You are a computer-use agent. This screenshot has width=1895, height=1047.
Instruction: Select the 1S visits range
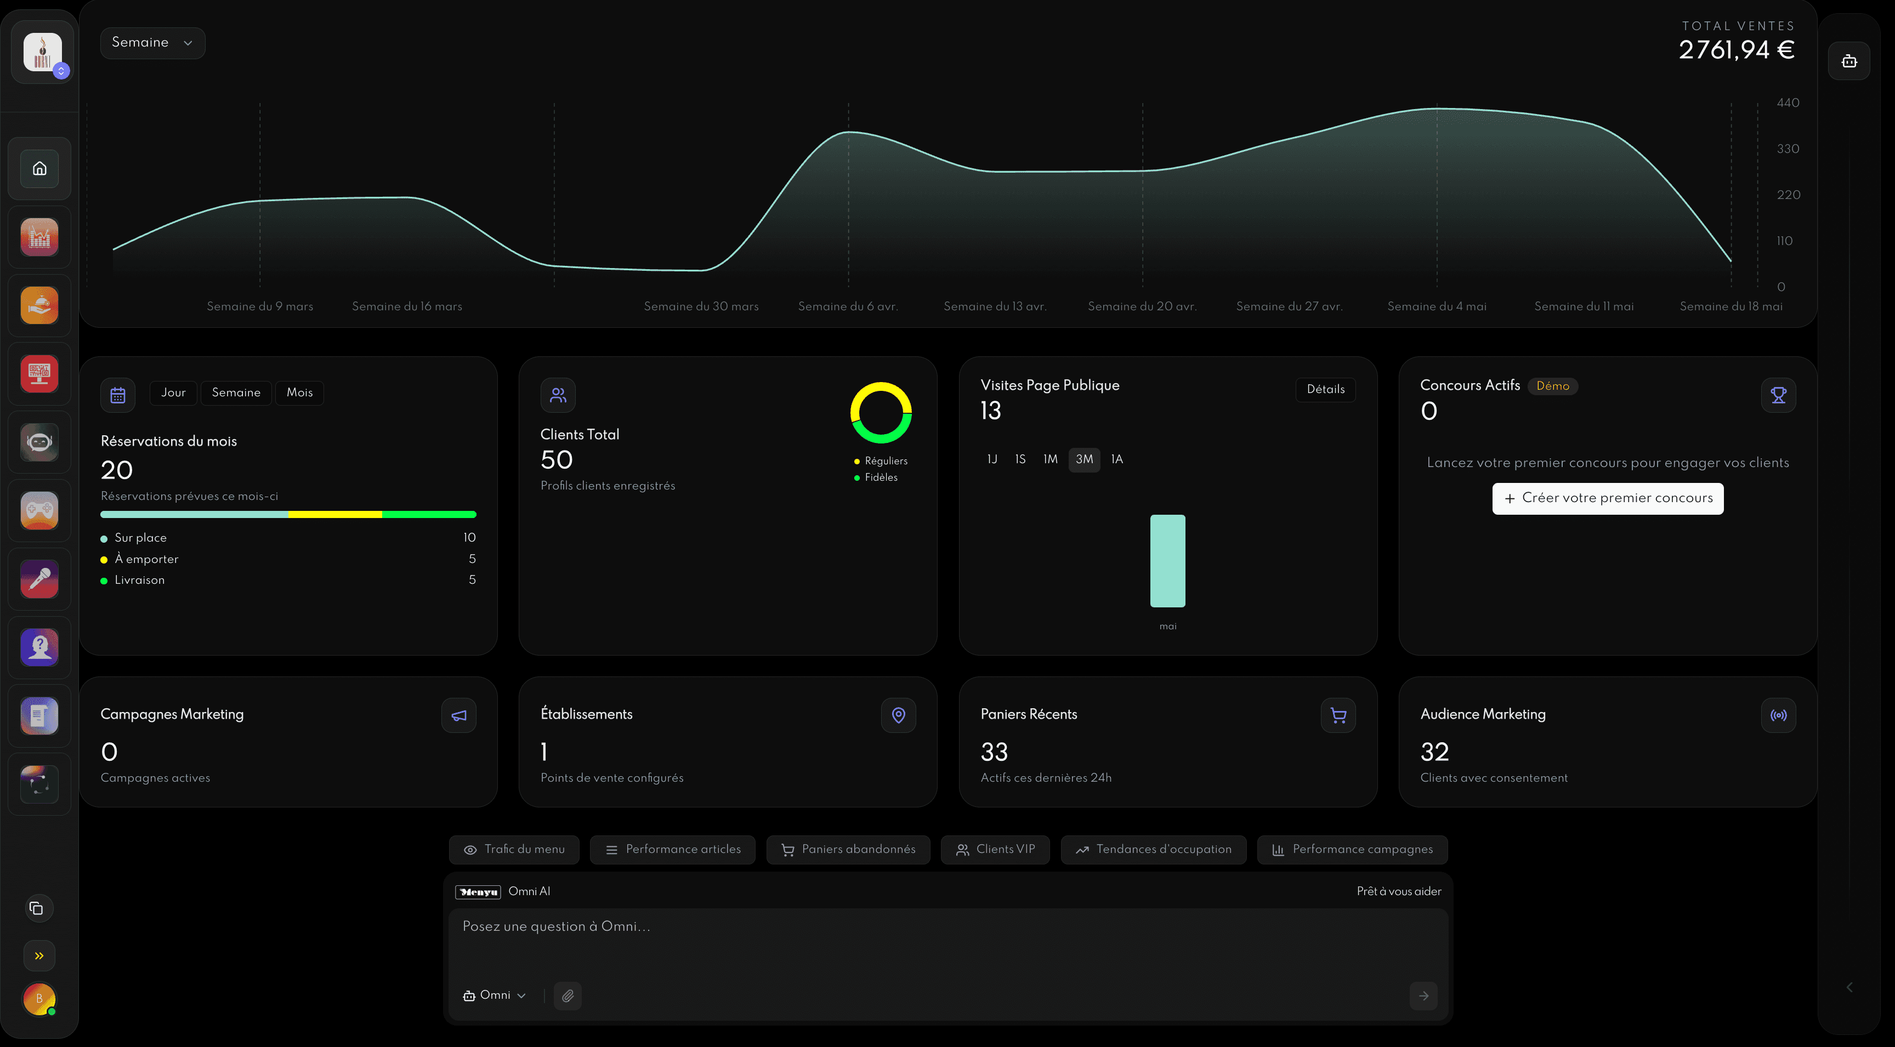pos(1020,459)
